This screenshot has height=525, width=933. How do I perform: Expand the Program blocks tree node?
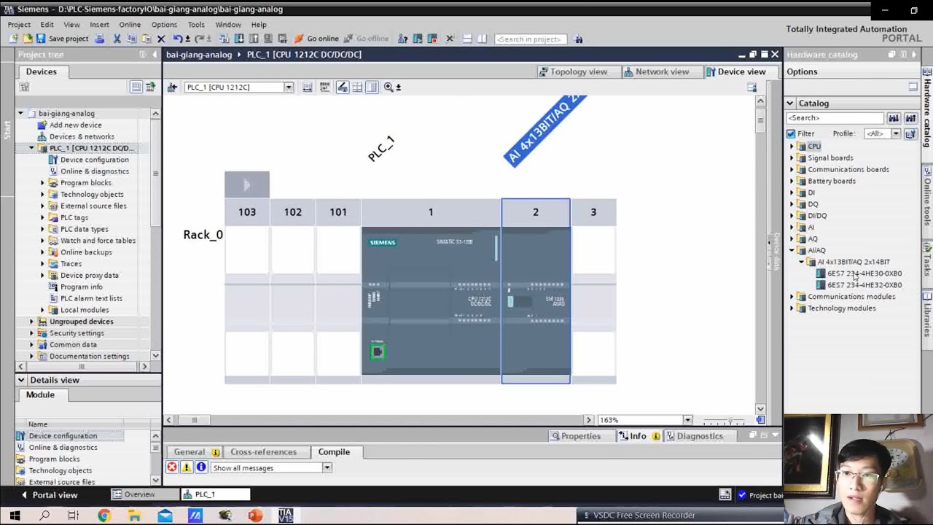[x=42, y=183]
